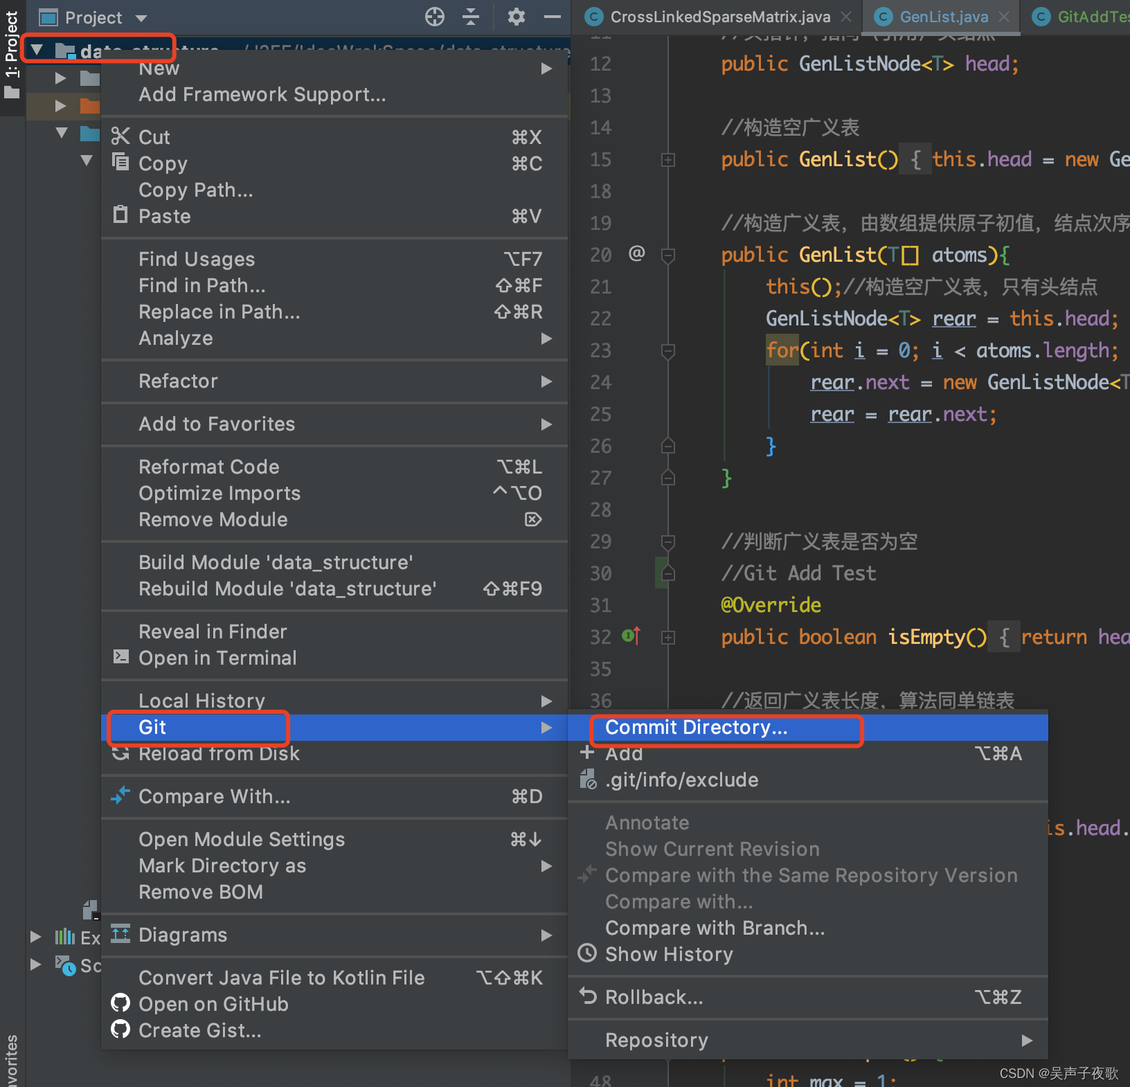1130x1087 pixels.
Task: Choose Add Framework Support
Action: click(x=334, y=94)
